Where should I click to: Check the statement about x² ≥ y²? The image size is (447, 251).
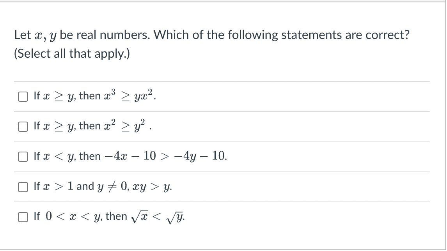[x=23, y=126]
